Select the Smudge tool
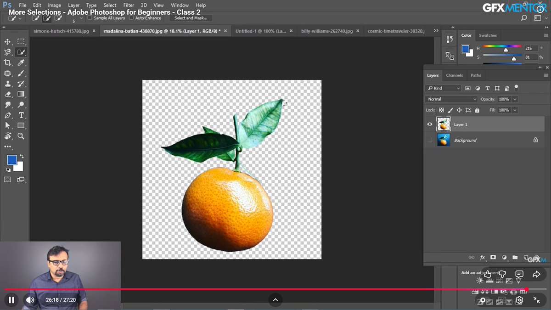This screenshot has height=310, width=551. pos(7,105)
